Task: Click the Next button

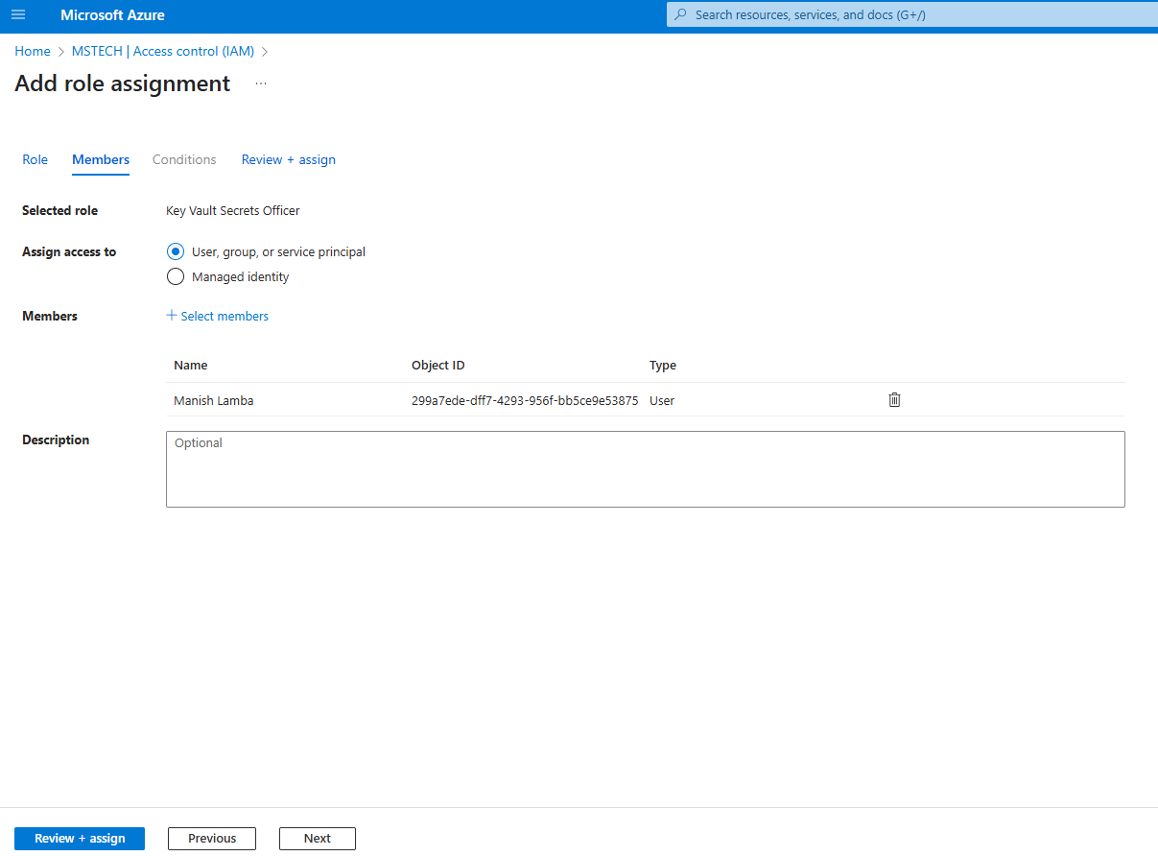Action: [318, 839]
